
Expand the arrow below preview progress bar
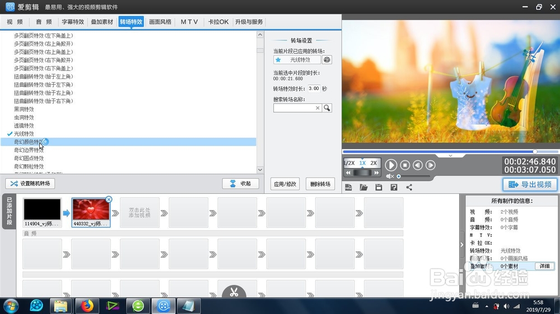point(450,156)
